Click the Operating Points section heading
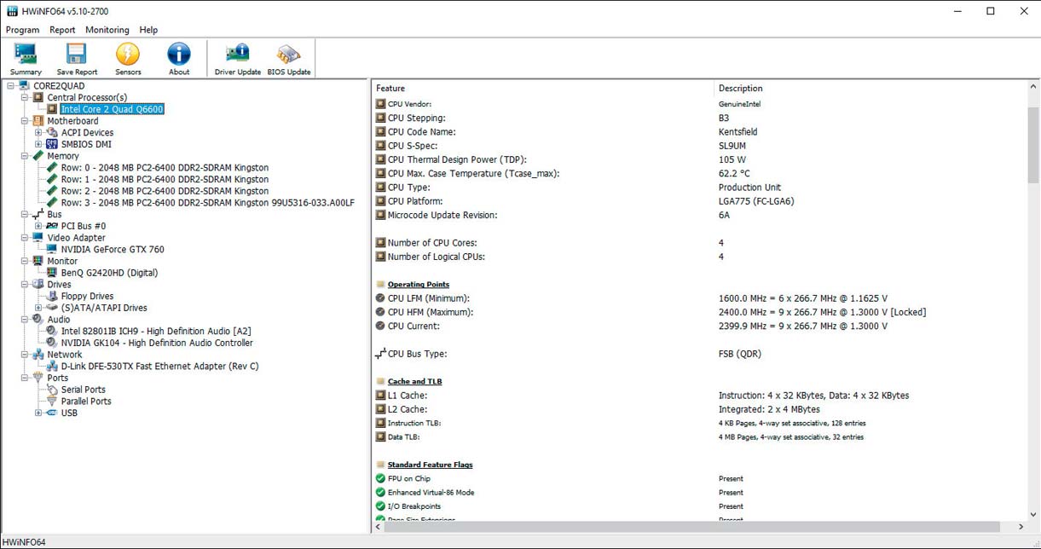Viewport: 1041px width, 549px height. [418, 285]
